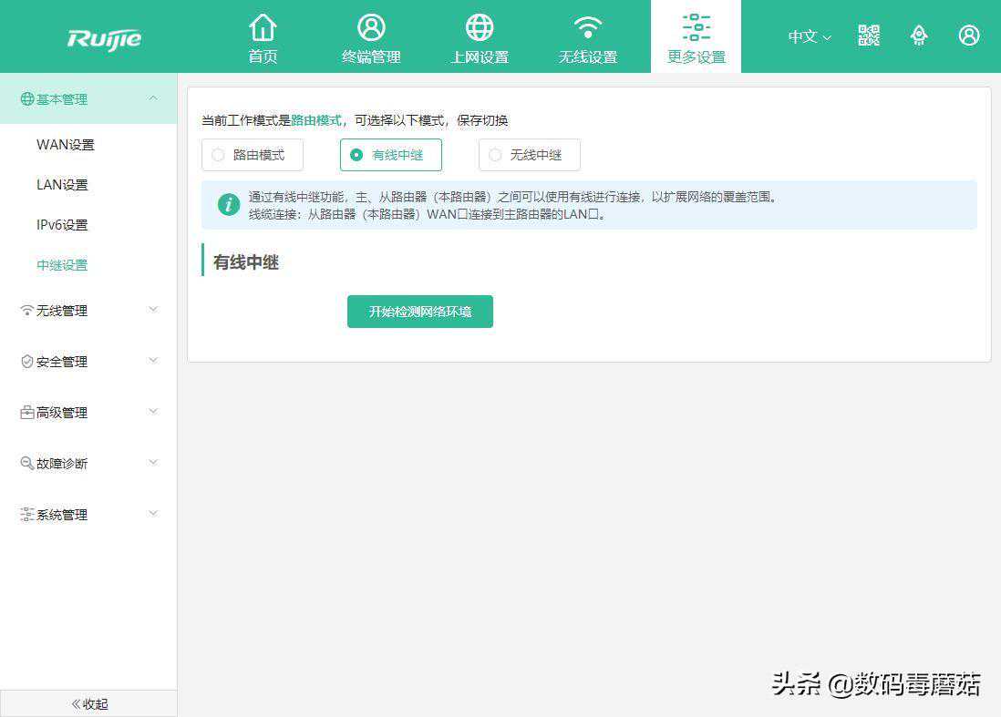Viewport: 1001px width, 717px height.
Task: Switch to the 更多设置 tab
Action: pos(696,37)
